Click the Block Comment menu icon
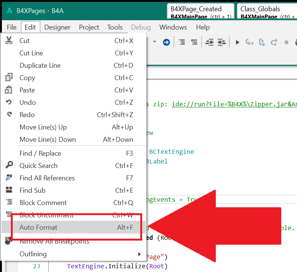The image size is (297, 272). (9, 202)
